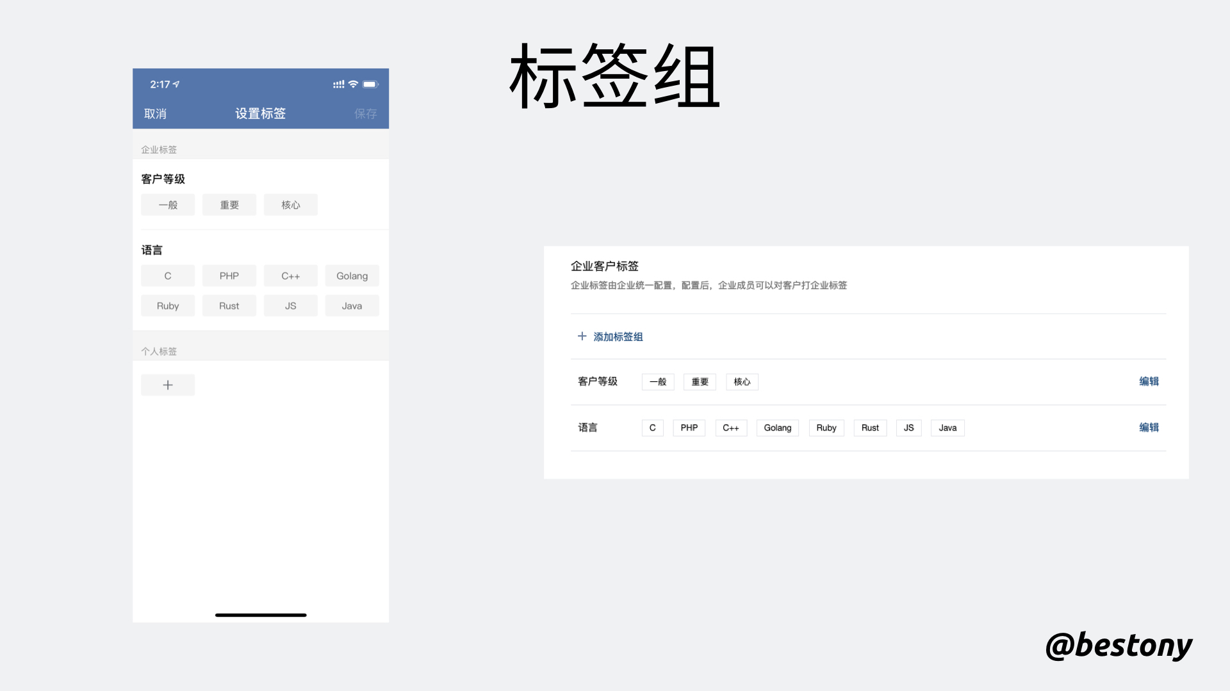Click the PHP tag in web panel

689,428
